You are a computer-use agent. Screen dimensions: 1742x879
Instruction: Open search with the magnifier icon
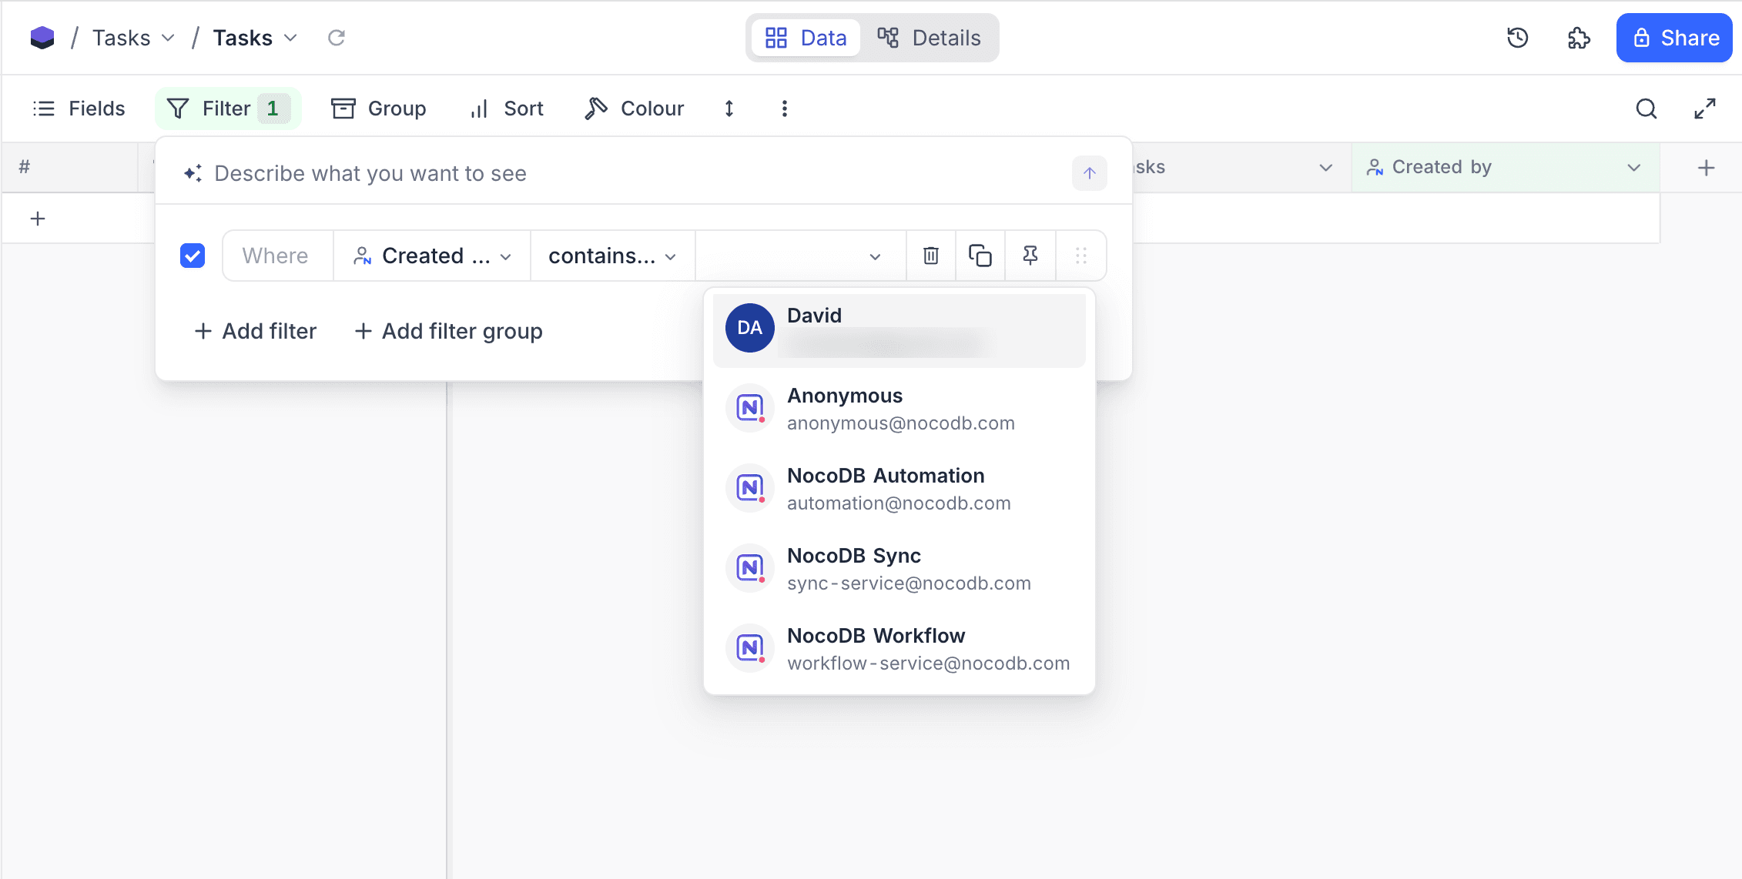click(1646, 109)
